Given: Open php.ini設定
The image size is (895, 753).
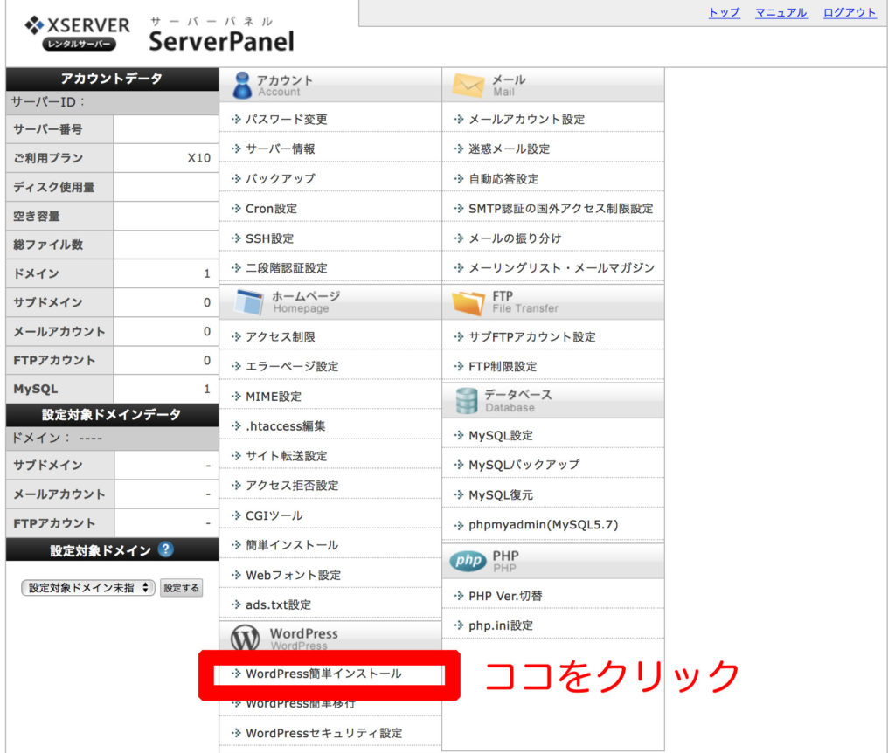Looking at the screenshot, I should tap(501, 625).
